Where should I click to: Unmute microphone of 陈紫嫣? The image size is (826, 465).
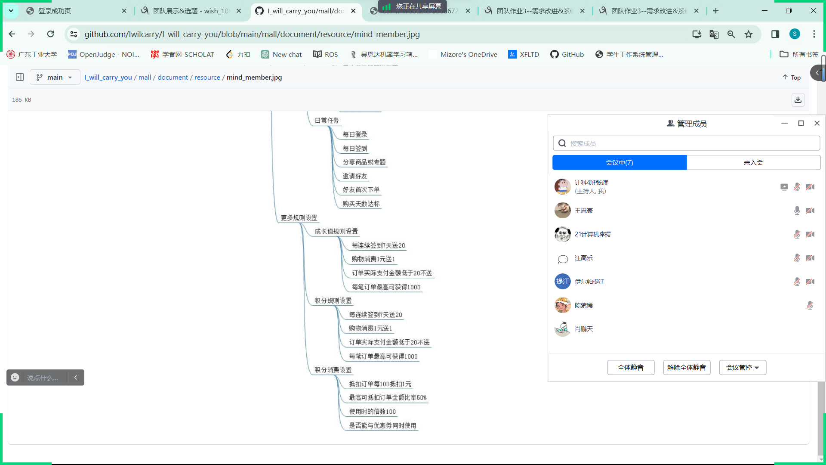[810, 305]
